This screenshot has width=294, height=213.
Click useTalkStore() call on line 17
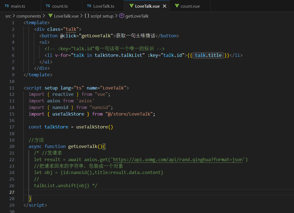[x=94, y=127]
